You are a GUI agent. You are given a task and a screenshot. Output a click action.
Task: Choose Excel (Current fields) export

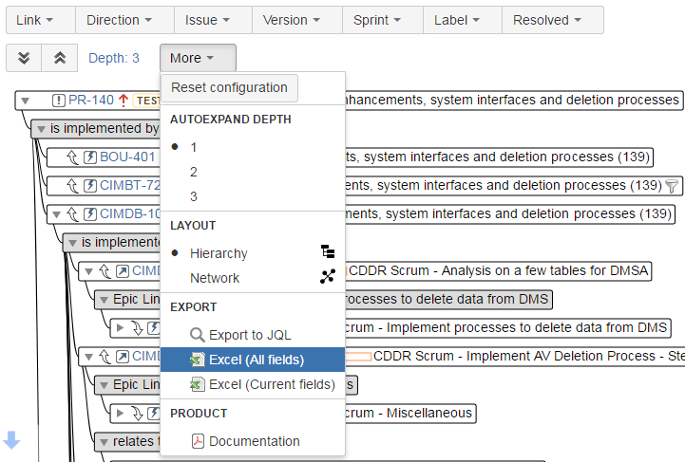point(271,384)
